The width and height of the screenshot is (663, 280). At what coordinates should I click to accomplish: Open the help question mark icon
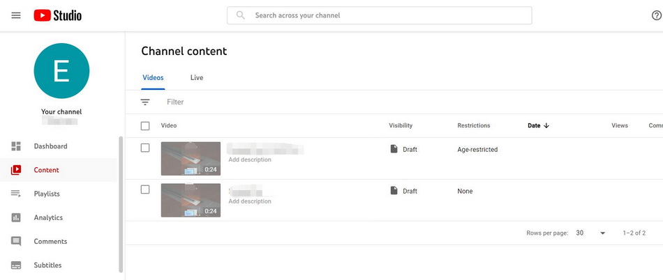coord(655,15)
